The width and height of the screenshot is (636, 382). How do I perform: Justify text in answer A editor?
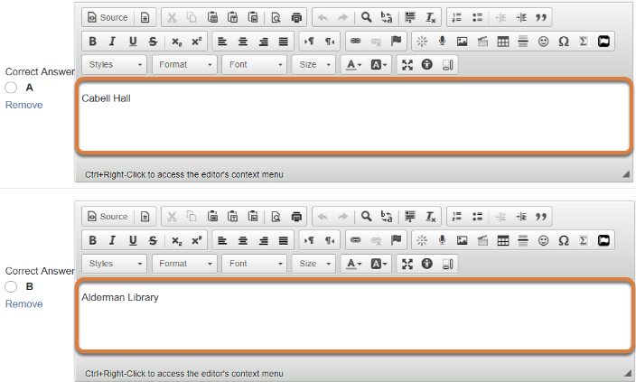point(283,42)
